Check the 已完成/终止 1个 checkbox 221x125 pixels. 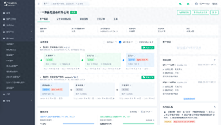click(x=136, y=42)
